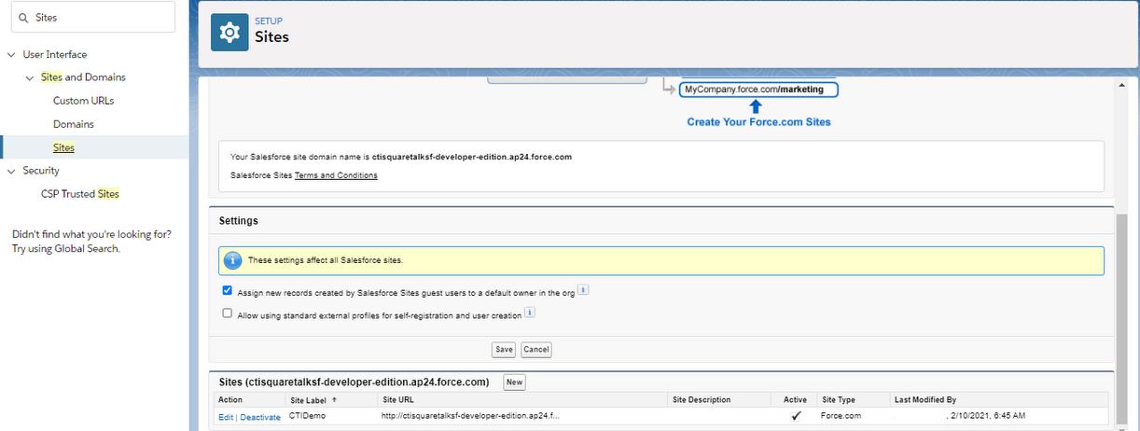Click the Force.com site type cell
1140x431 pixels.
(841, 416)
